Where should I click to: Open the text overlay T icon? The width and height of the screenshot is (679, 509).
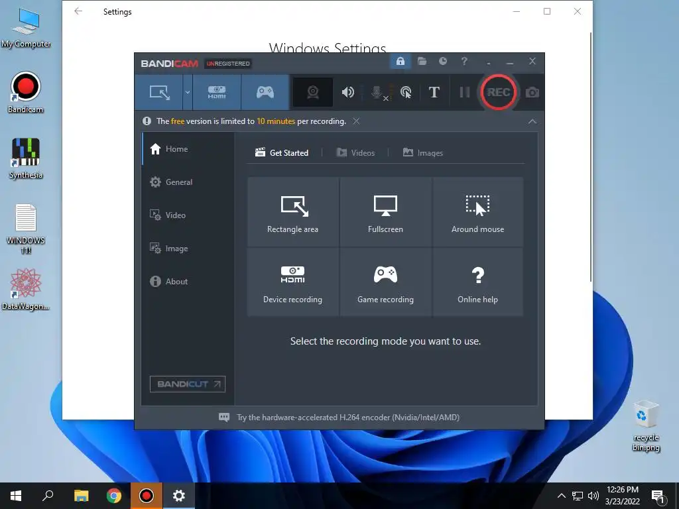[434, 92]
